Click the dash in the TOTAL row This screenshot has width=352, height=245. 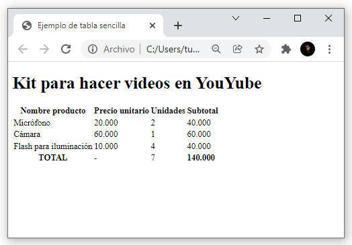(95, 158)
